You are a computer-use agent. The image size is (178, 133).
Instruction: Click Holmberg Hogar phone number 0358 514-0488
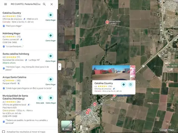[10, 42]
